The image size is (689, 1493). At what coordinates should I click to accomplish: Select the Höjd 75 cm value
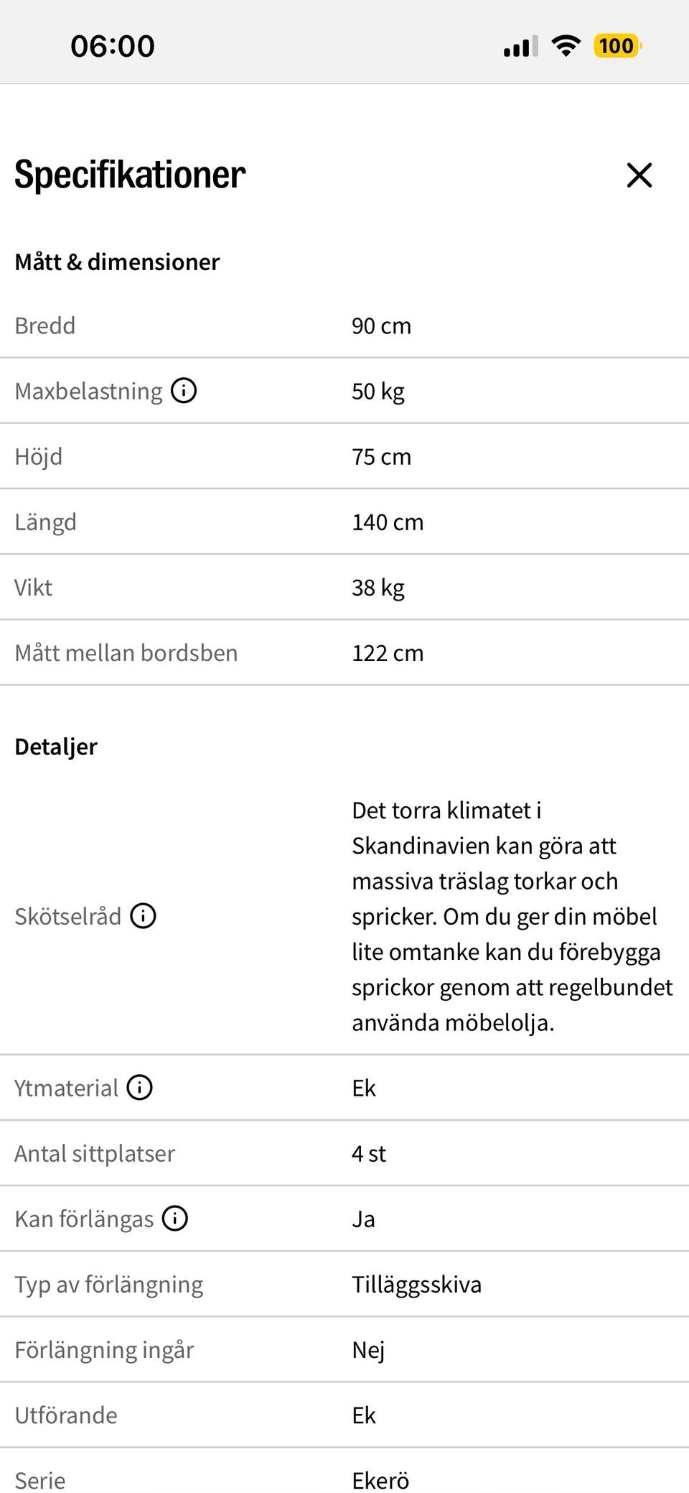point(381,457)
